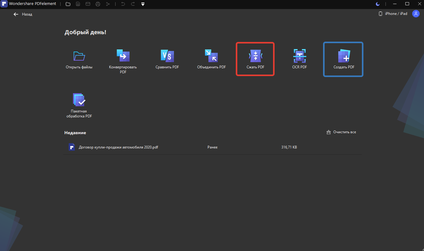Screen dimensions: 424x251
Task: Select Сравнить PDF tool
Action: point(167,60)
